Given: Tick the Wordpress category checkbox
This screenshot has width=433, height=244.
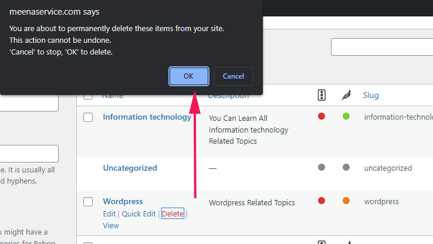Looking at the screenshot, I should 88,202.
